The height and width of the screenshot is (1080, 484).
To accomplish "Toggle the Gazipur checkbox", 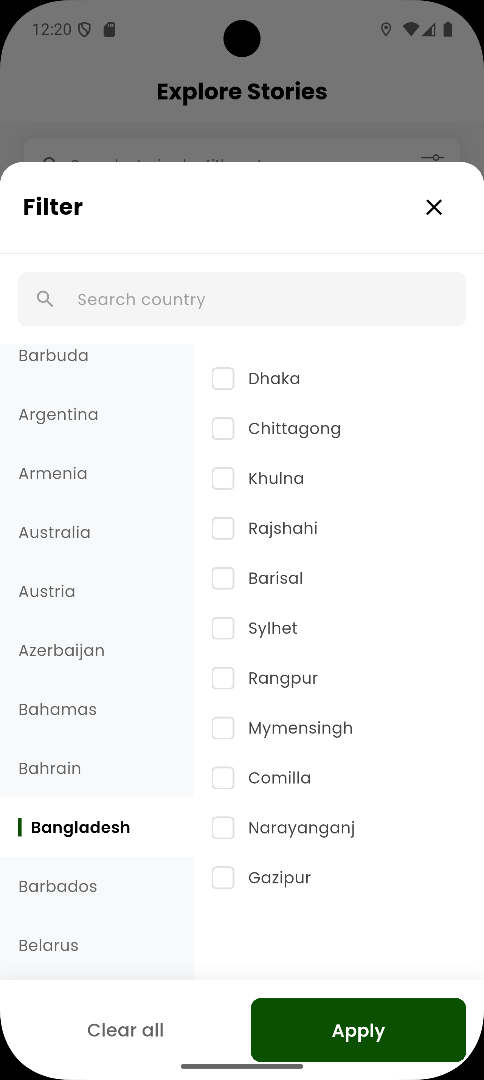I will pos(223,877).
